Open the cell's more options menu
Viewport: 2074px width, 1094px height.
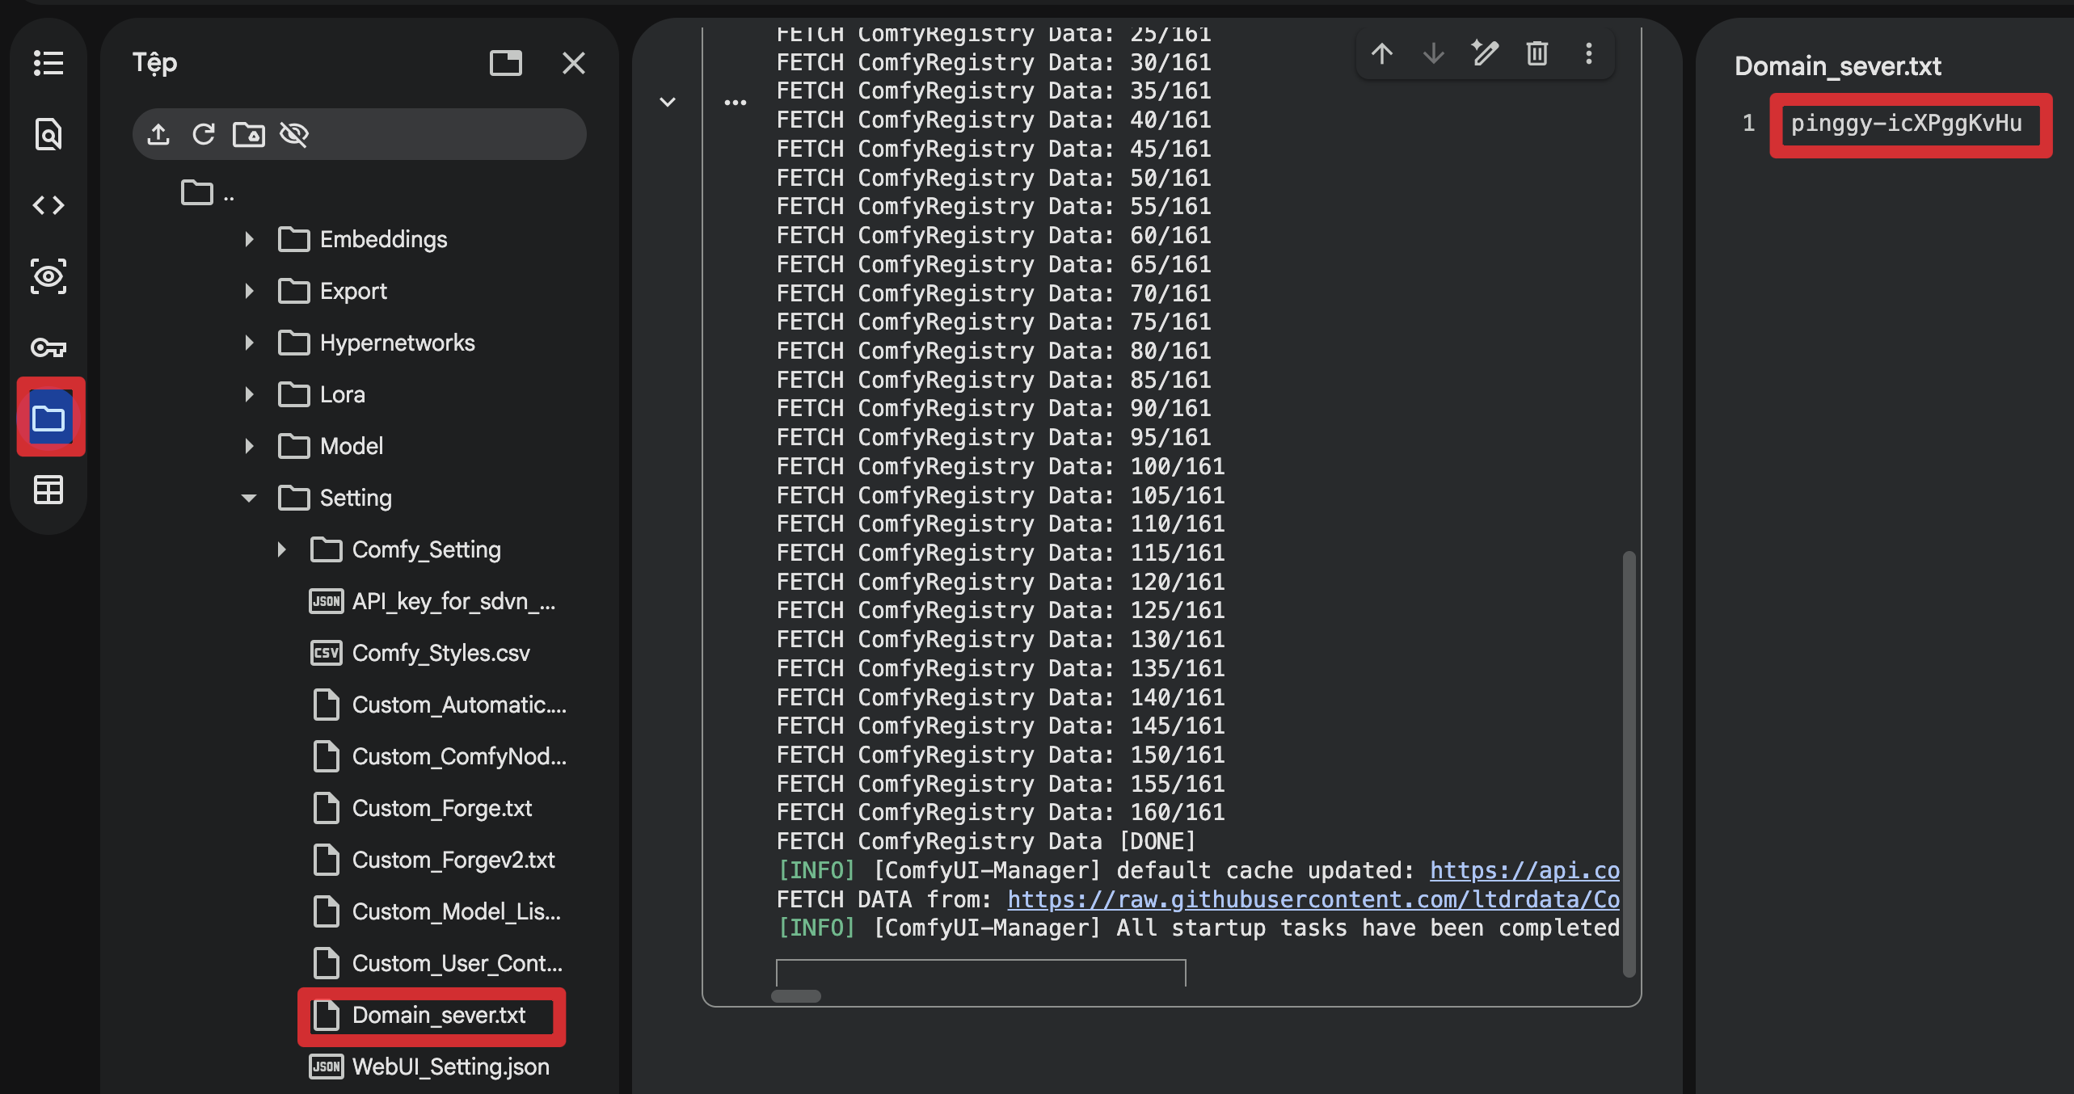[1589, 54]
